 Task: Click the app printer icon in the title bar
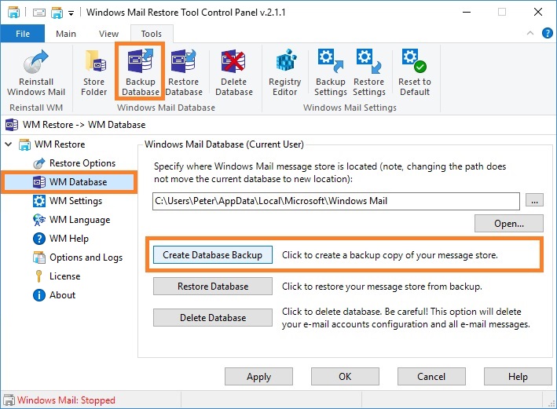[13, 13]
